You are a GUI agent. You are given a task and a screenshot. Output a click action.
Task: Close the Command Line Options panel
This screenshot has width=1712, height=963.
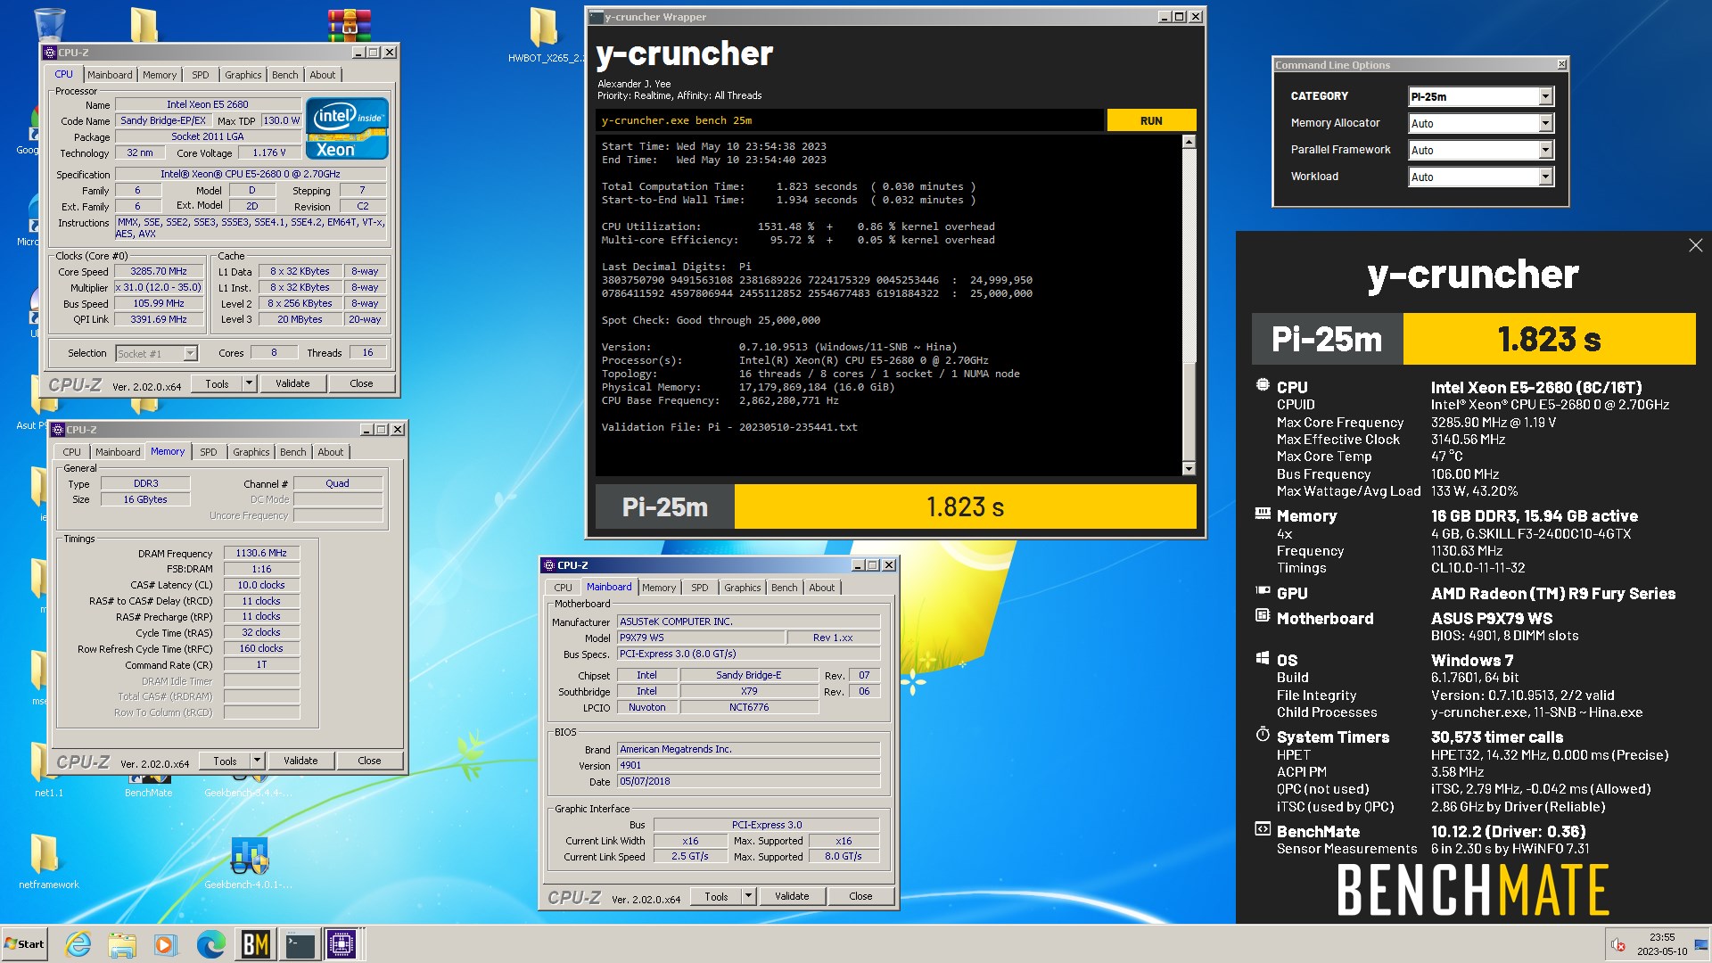[x=1561, y=64]
